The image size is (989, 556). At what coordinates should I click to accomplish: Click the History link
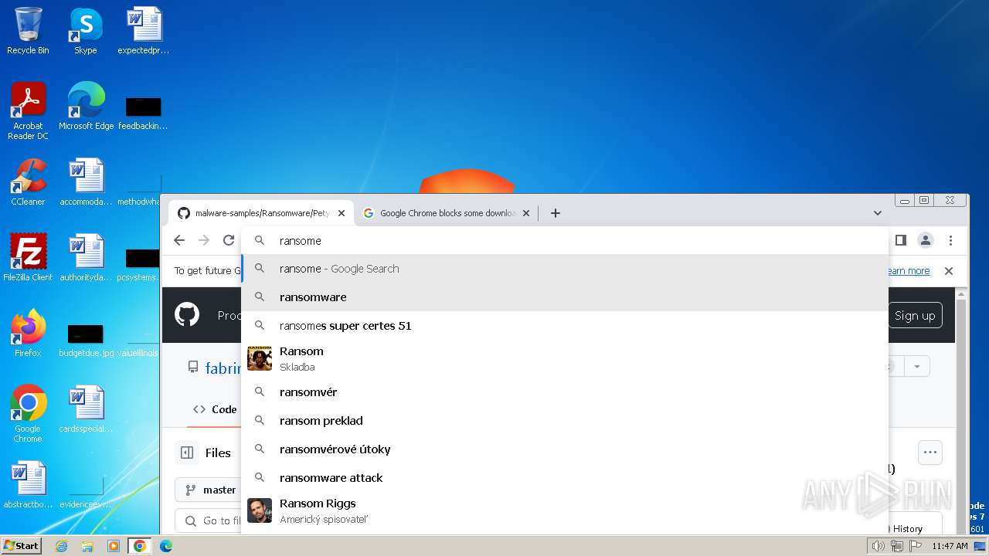point(907,529)
